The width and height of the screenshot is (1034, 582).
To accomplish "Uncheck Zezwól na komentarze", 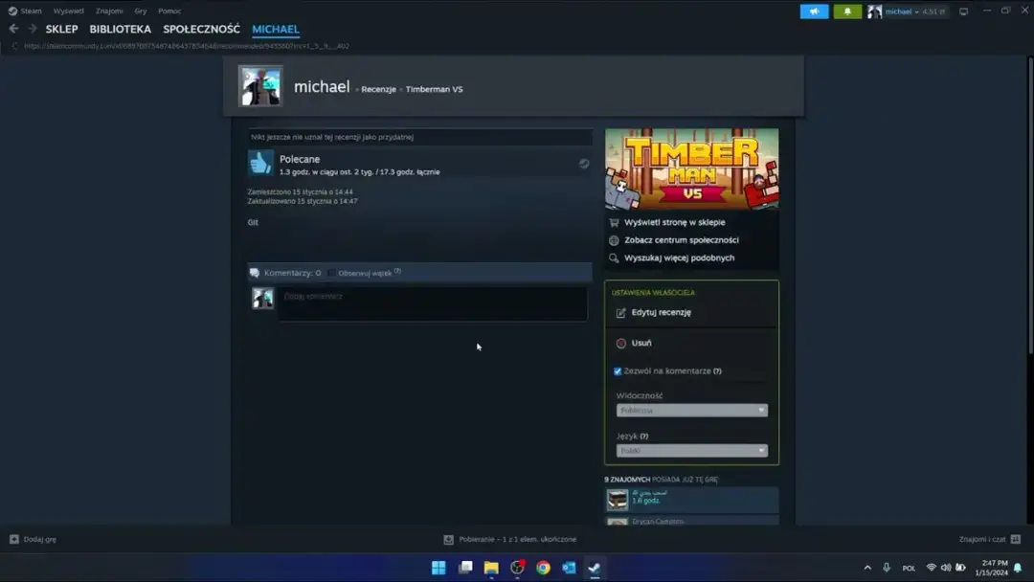I will 618,370.
